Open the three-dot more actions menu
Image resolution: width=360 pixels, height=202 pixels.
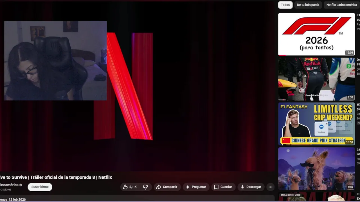point(270,187)
